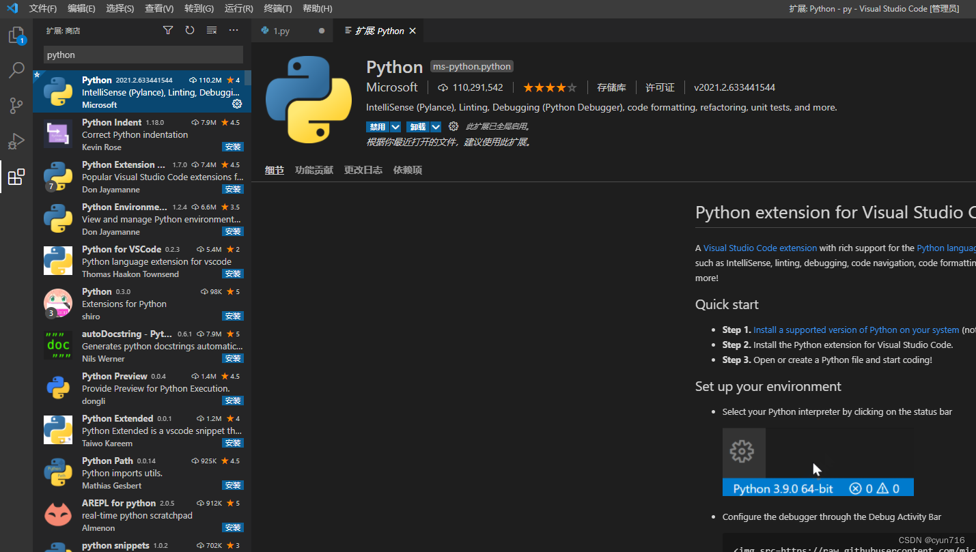976x552 pixels.
Task: Install the autoDocstring extension
Action: [x=233, y=358]
